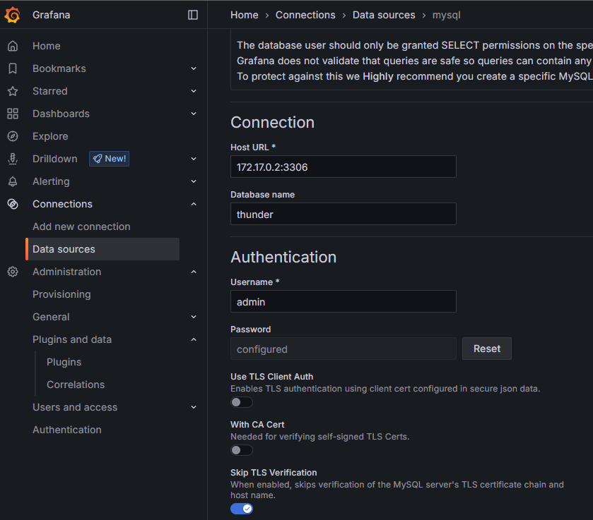Viewport: 593px width, 520px height.
Task: Open Data sources from the breadcrumb
Action: pyautogui.click(x=384, y=14)
